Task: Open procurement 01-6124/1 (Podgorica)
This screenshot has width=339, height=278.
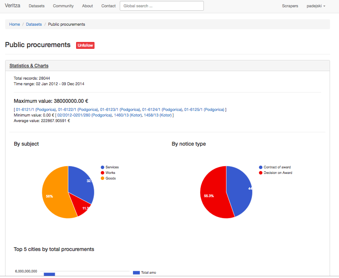Action: [162, 109]
